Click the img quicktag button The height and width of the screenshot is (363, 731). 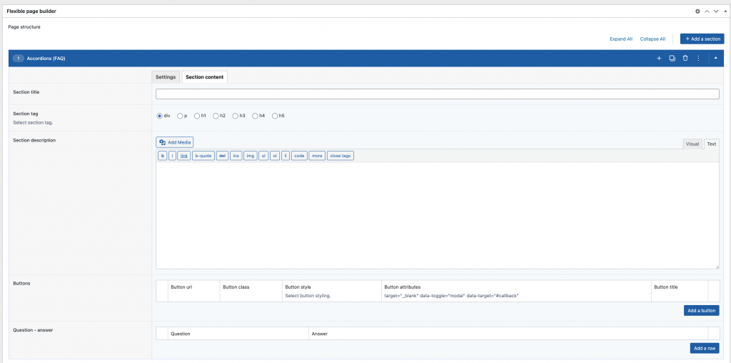pos(251,156)
